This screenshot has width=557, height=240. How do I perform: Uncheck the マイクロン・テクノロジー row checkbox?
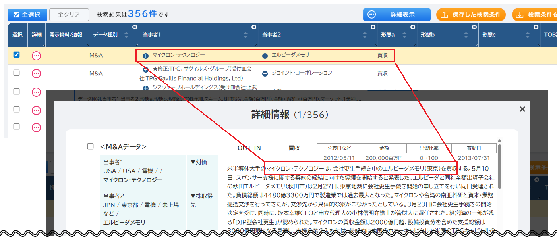coord(16,55)
